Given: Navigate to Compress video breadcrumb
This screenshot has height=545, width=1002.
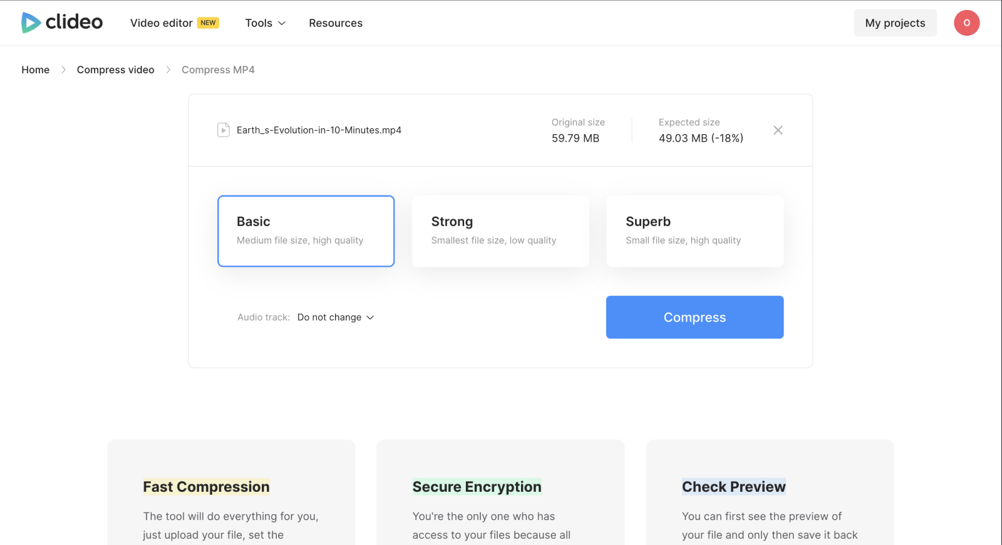Looking at the screenshot, I should [115, 70].
